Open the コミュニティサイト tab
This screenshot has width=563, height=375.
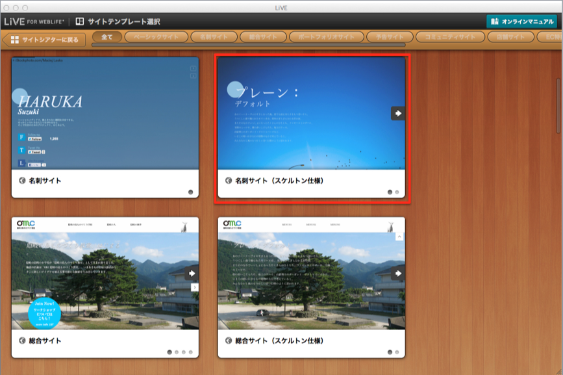pos(450,37)
